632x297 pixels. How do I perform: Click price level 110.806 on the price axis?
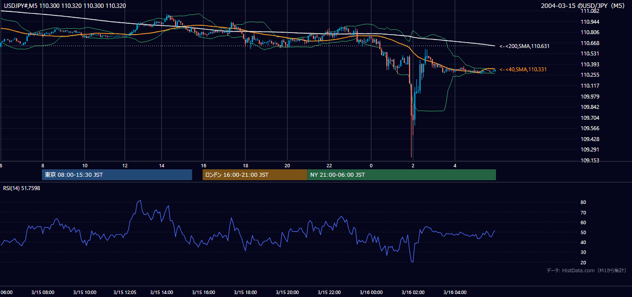click(590, 33)
